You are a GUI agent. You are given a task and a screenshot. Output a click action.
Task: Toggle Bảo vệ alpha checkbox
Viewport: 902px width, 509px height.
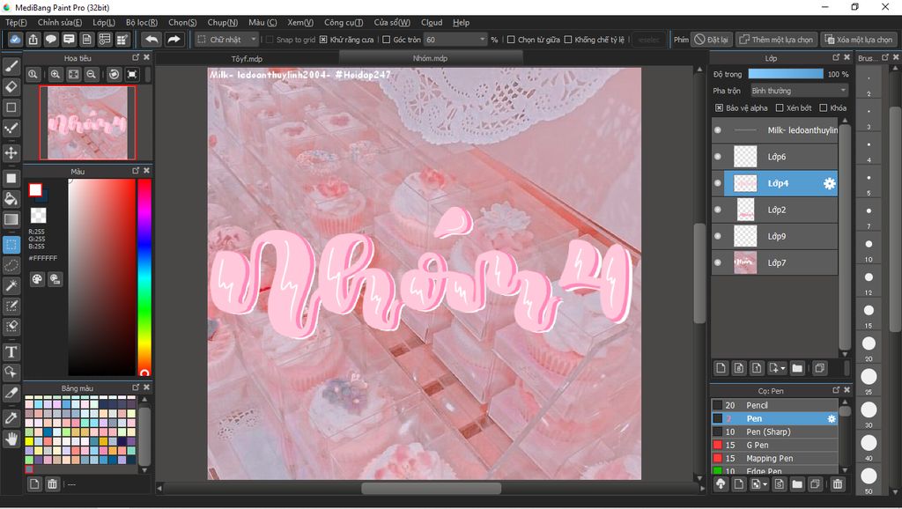(719, 108)
